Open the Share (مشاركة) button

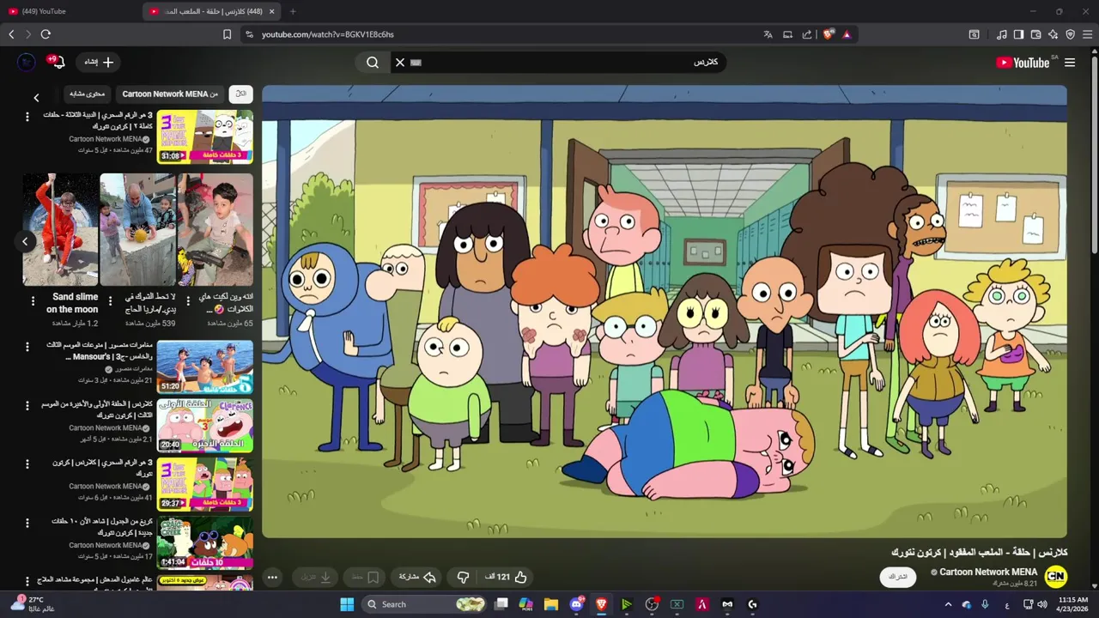point(419,577)
